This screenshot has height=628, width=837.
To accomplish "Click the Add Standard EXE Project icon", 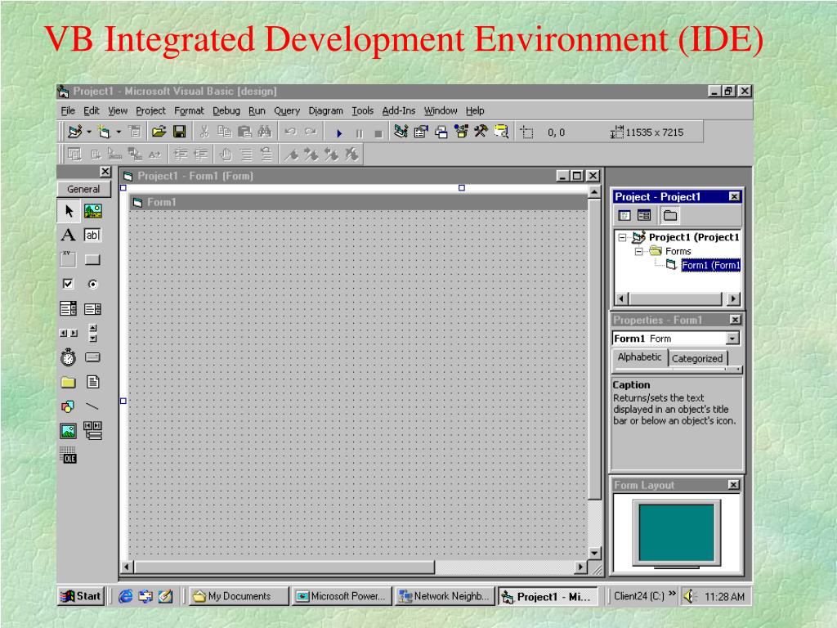I will [x=74, y=132].
